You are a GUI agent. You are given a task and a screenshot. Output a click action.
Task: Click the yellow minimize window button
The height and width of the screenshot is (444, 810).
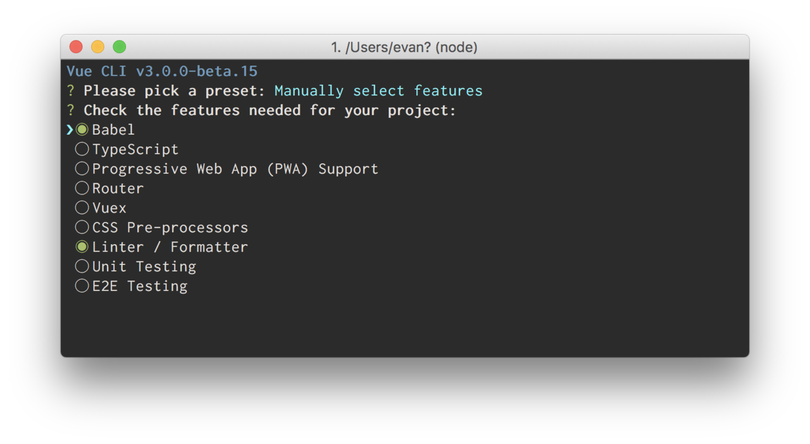[97, 47]
